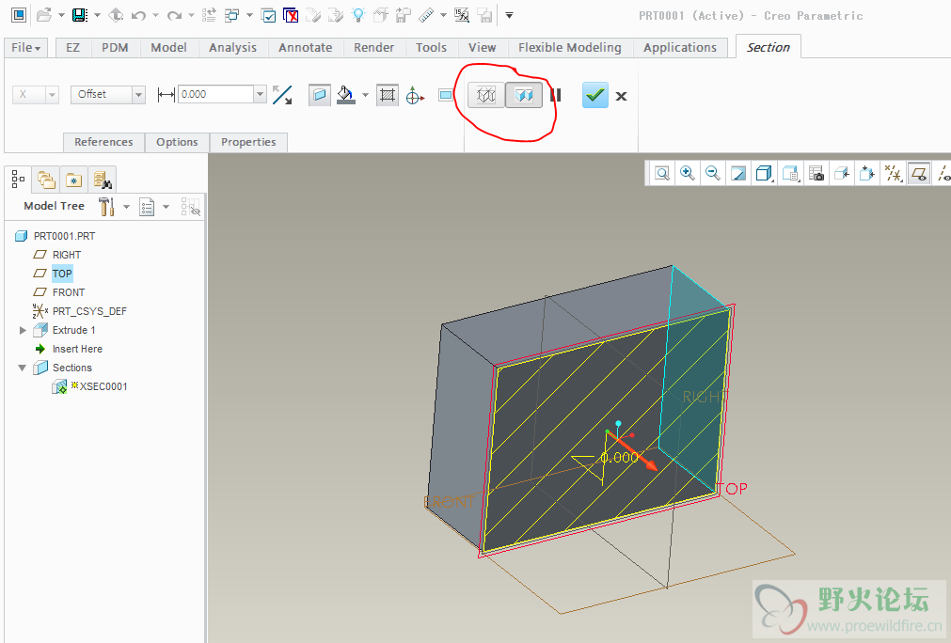
Task: Open the Display Style cube icon
Action: (764, 173)
